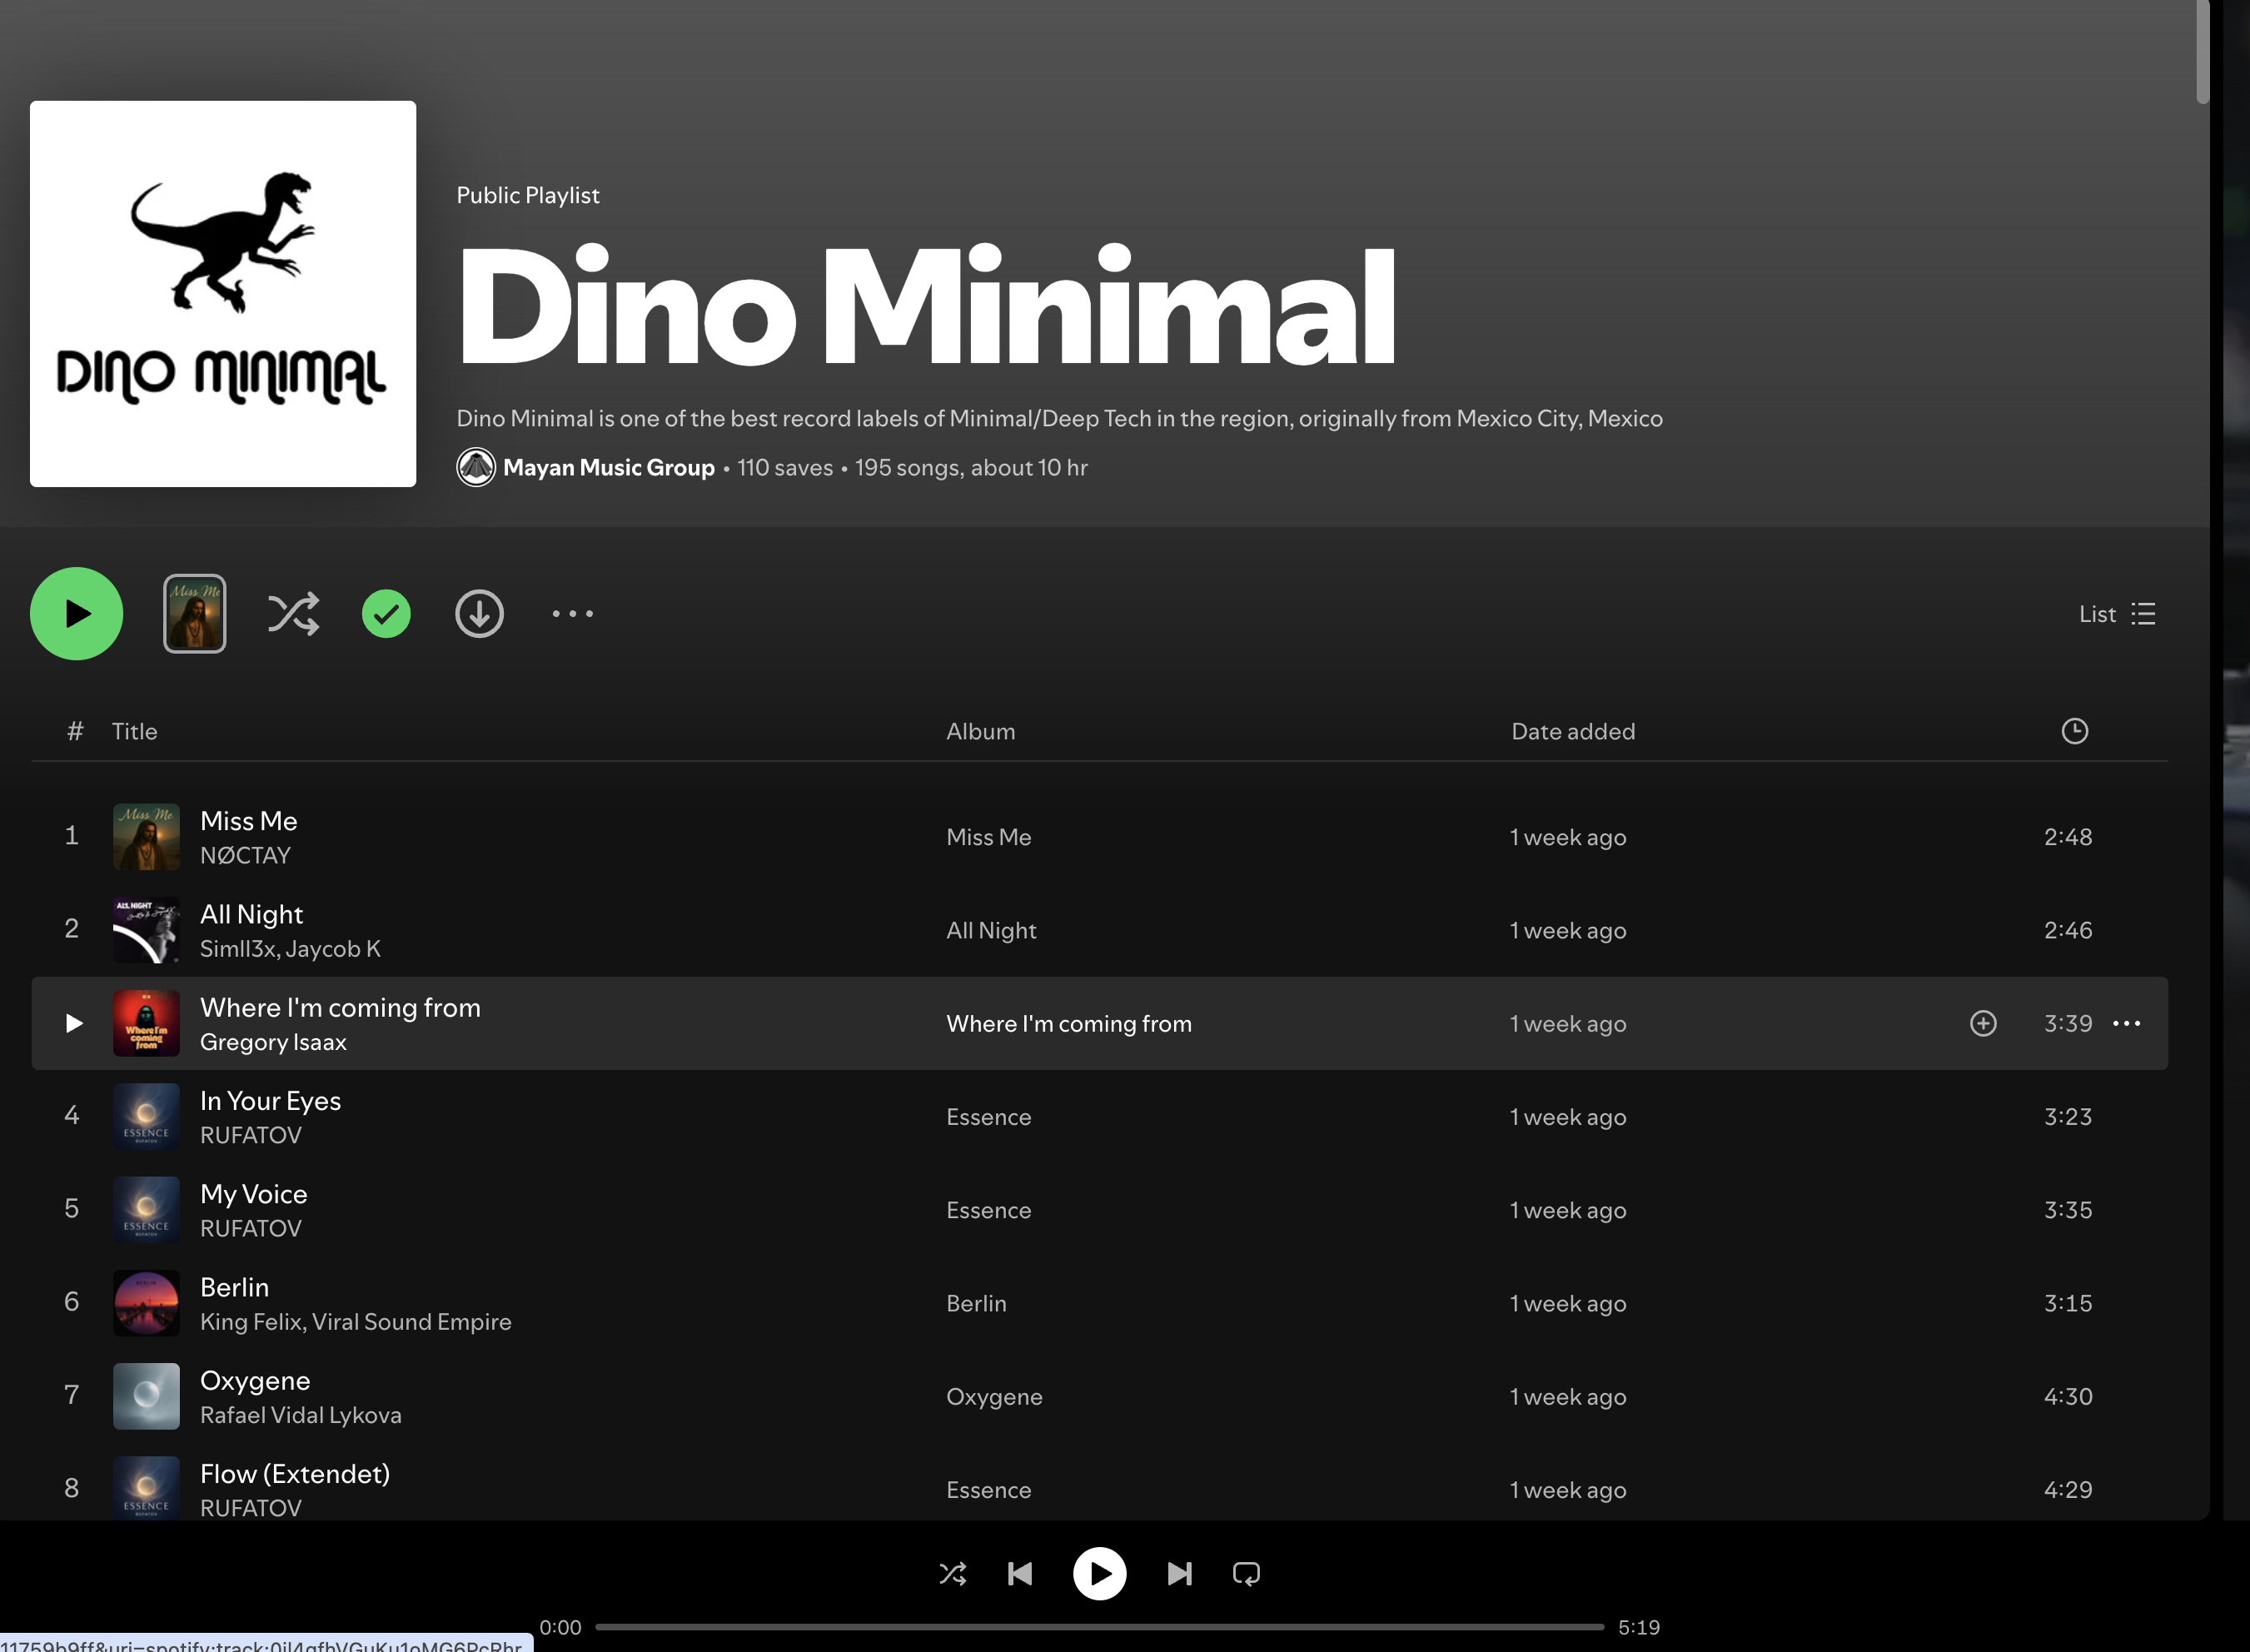Open artist RUFATOV under In Your Eyes
2250x1652 pixels.
[x=250, y=1135]
